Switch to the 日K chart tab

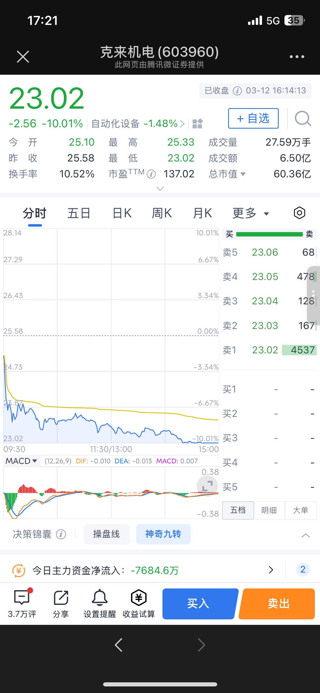point(122,213)
